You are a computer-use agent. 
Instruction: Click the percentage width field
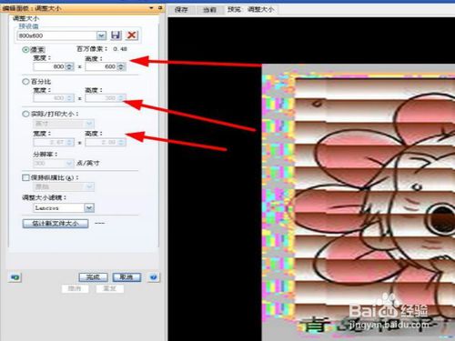tap(54, 98)
